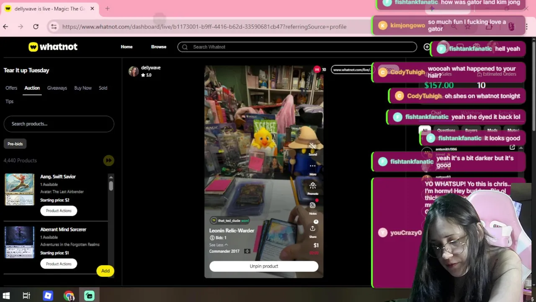The image size is (536, 302).
Task: Open Task View on the taskbar
Action: tap(26, 296)
